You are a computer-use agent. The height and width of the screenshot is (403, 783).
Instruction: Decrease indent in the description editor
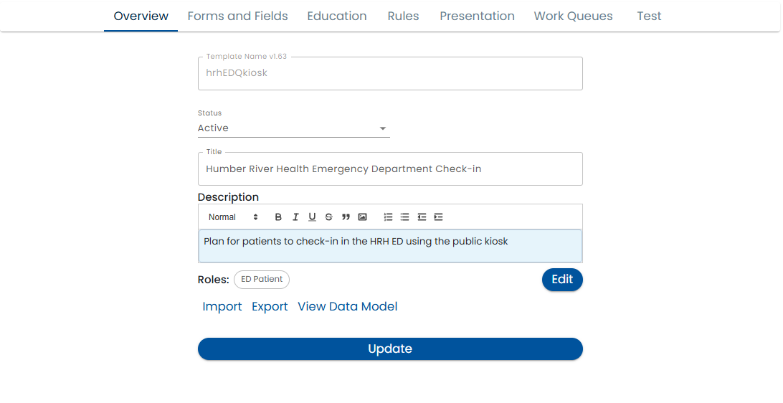(x=422, y=217)
